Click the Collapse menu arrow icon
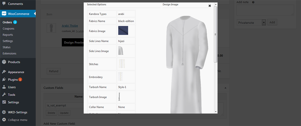 [4, 120]
